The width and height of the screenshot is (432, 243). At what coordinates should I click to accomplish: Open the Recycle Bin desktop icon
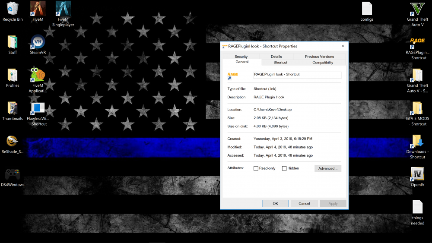pos(13,9)
